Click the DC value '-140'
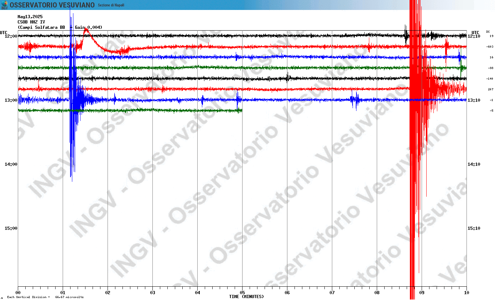 [x=490, y=79]
